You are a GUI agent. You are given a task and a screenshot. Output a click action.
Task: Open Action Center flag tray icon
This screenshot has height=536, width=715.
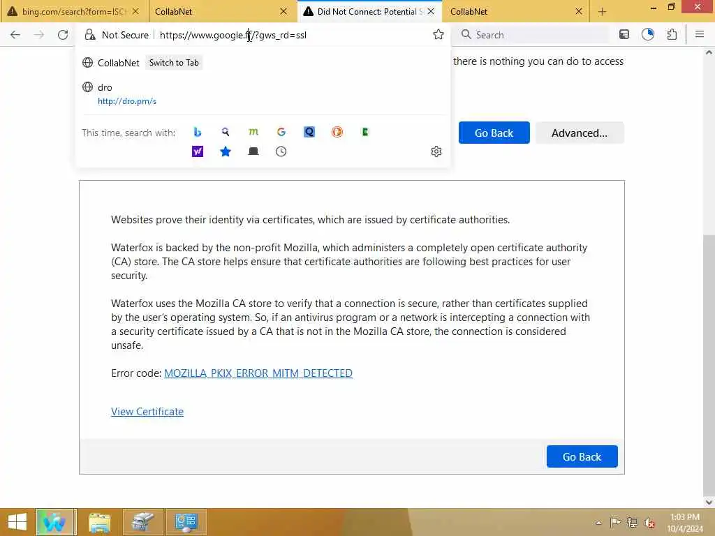[615, 522]
